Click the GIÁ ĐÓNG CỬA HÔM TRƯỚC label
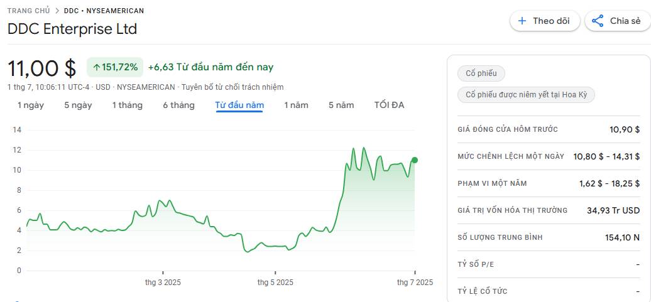651x302 pixels. point(508,129)
